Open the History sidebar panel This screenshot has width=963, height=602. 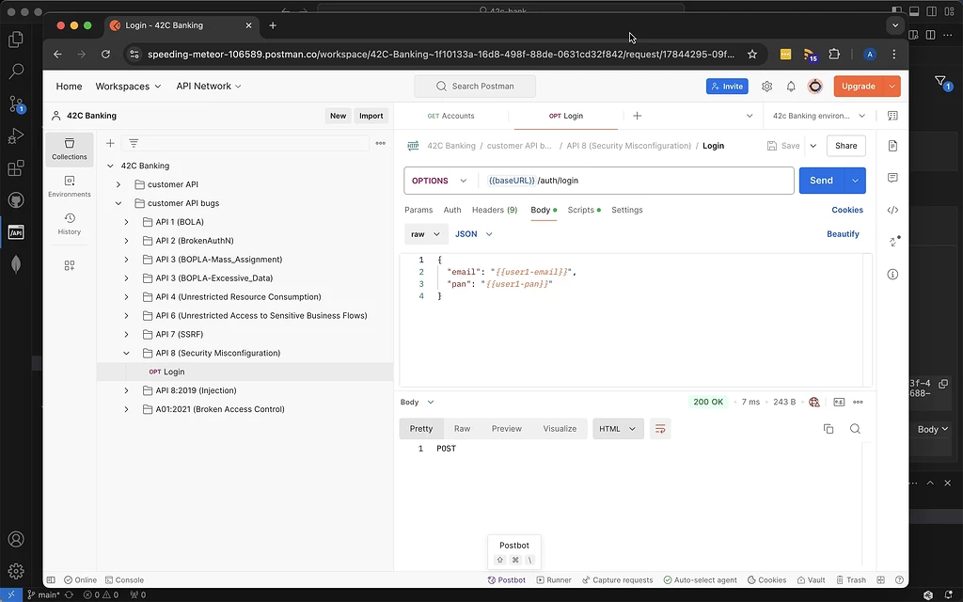point(70,224)
